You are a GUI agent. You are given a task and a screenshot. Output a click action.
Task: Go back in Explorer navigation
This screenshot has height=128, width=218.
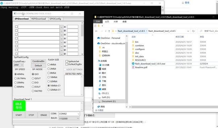click(x=97, y=31)
